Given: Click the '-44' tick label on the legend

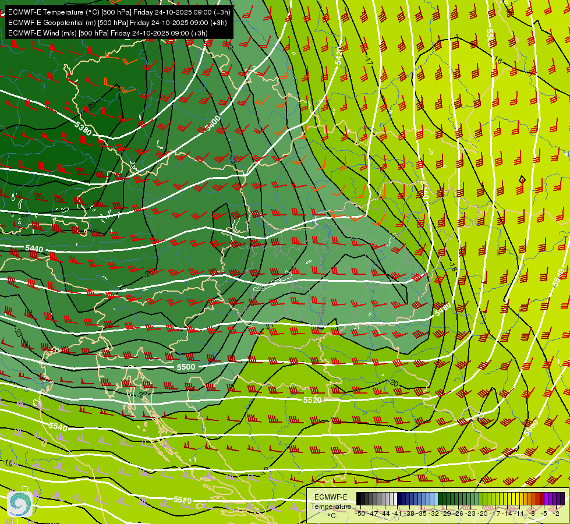Looking at the screenshot, I should pyautogui.click(x=385, y=514).
